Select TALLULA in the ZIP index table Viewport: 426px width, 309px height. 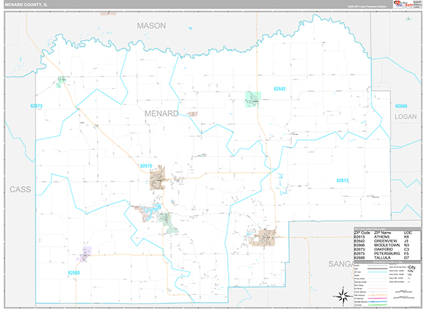382,258
